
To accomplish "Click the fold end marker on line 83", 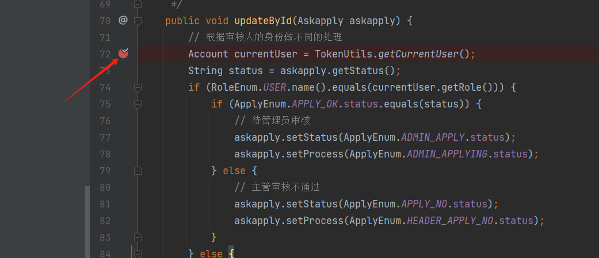I will 138,237.
